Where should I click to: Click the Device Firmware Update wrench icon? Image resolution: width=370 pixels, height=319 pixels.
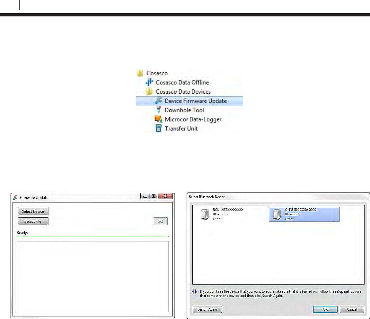click(x=159, y=100)
